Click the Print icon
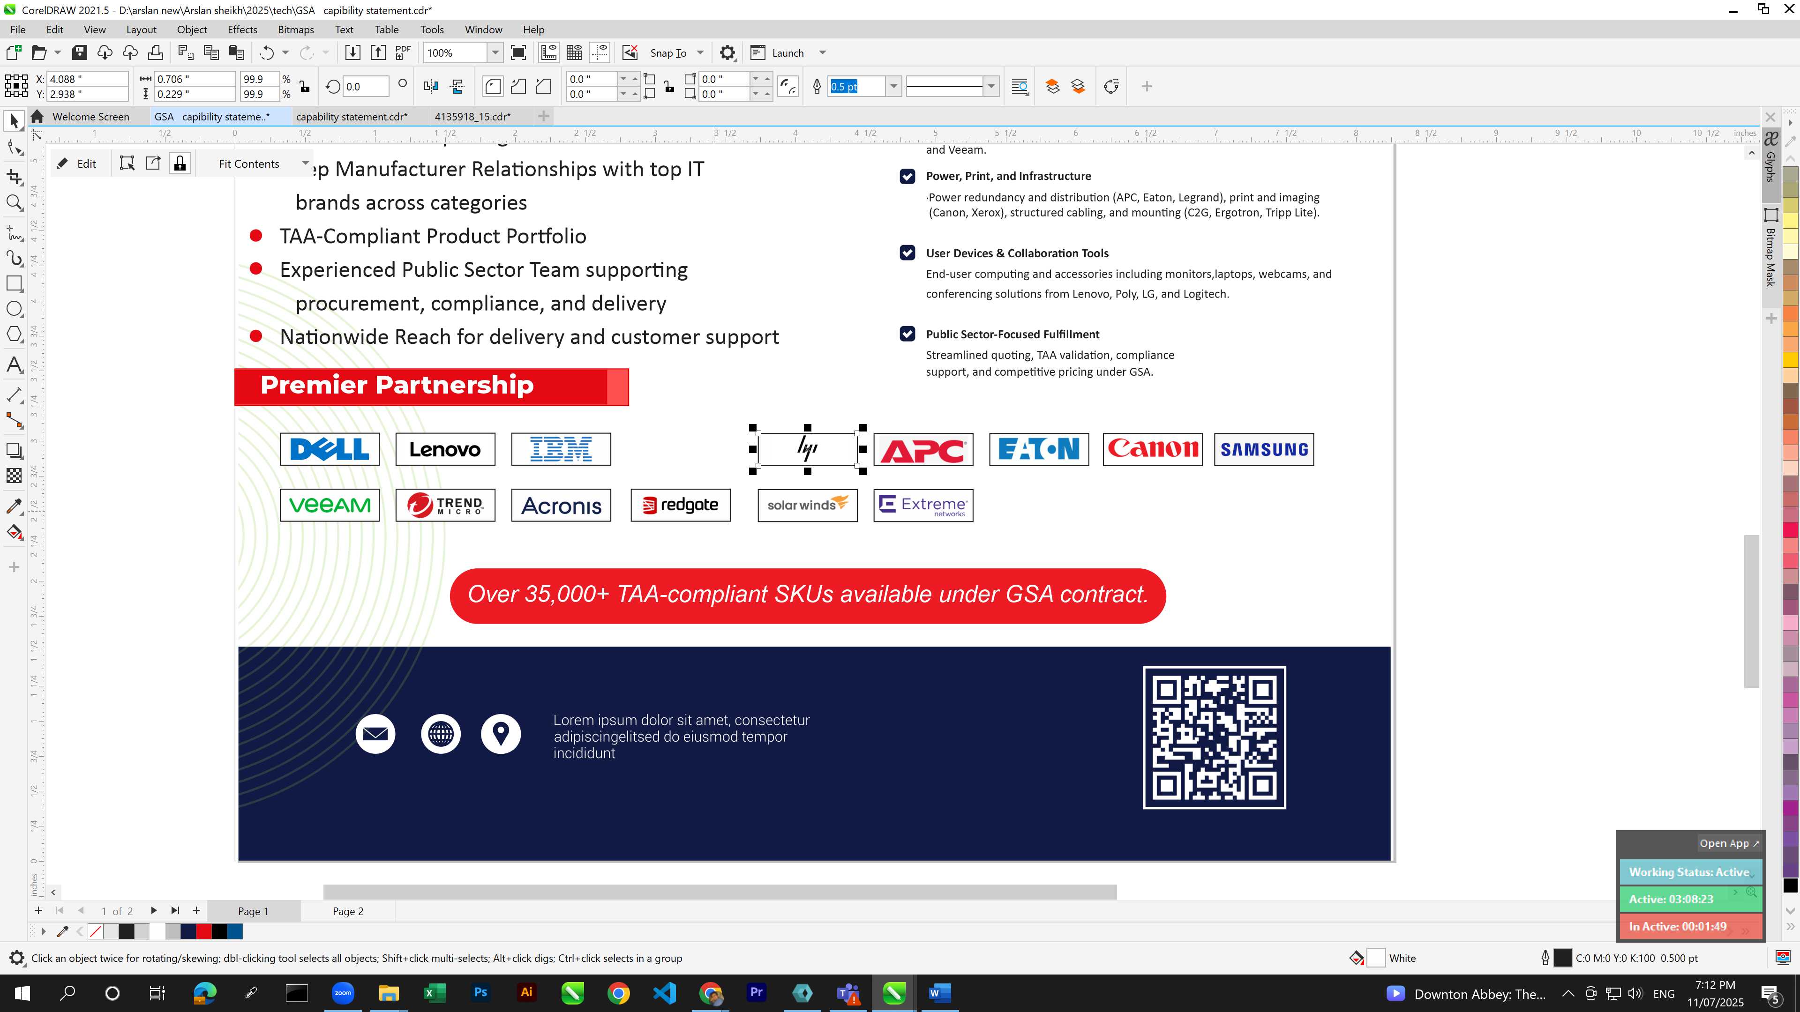This screenshot has height=1012, width=1800. tap(155, 52)
